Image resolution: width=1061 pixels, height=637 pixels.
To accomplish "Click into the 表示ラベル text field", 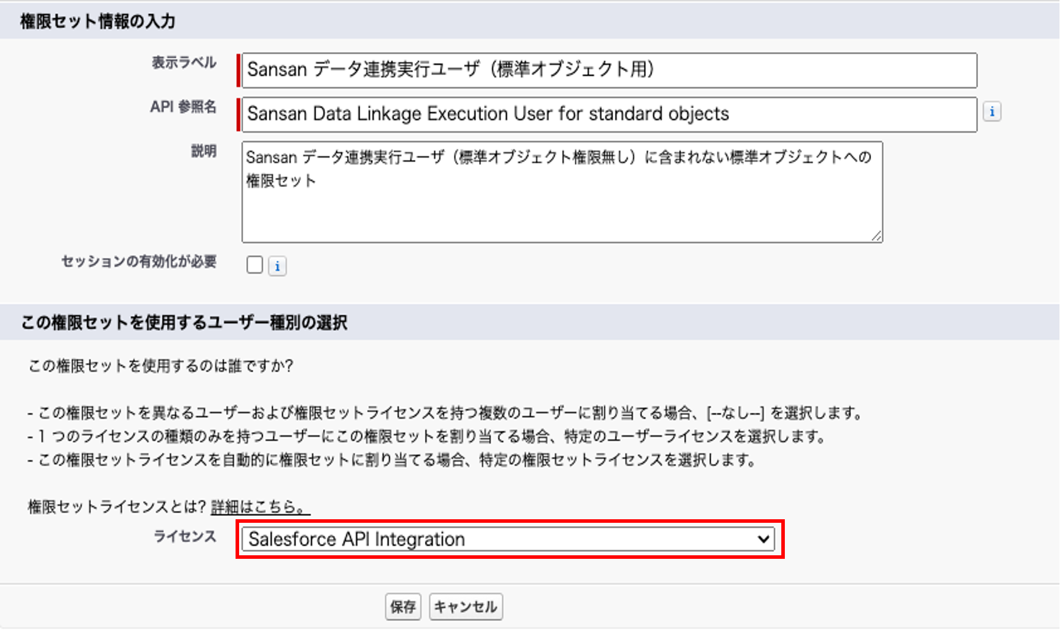I will coord(609,70).
